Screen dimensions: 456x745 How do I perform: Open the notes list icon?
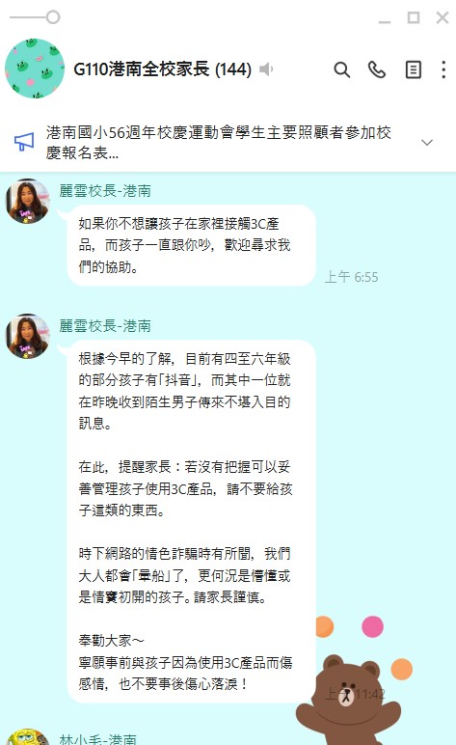(414, 69)
